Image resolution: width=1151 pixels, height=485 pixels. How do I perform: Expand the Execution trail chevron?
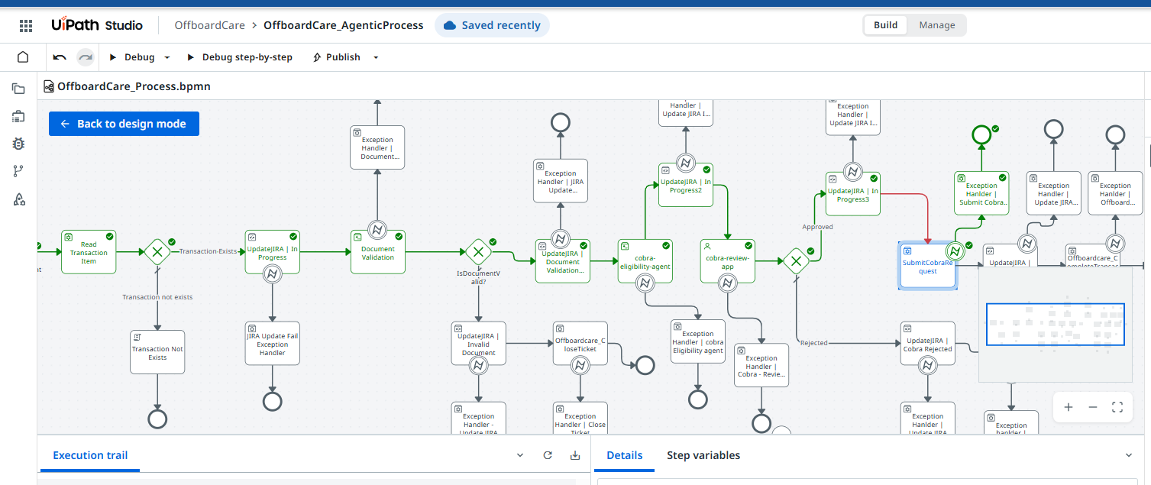coord(520,455)
